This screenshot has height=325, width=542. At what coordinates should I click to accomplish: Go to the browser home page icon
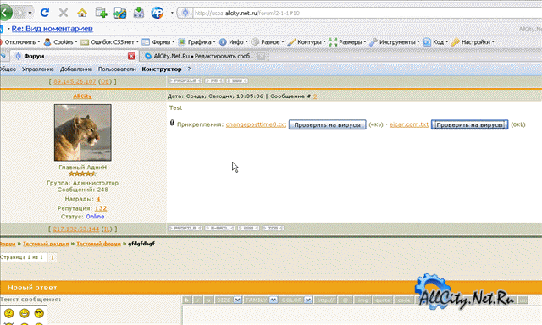click(x=82, y=13)
